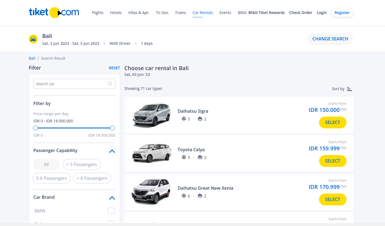Click luggage icon on Toyota Calya
The width and height of the screenshot is (385, 226).
[200, 157]
